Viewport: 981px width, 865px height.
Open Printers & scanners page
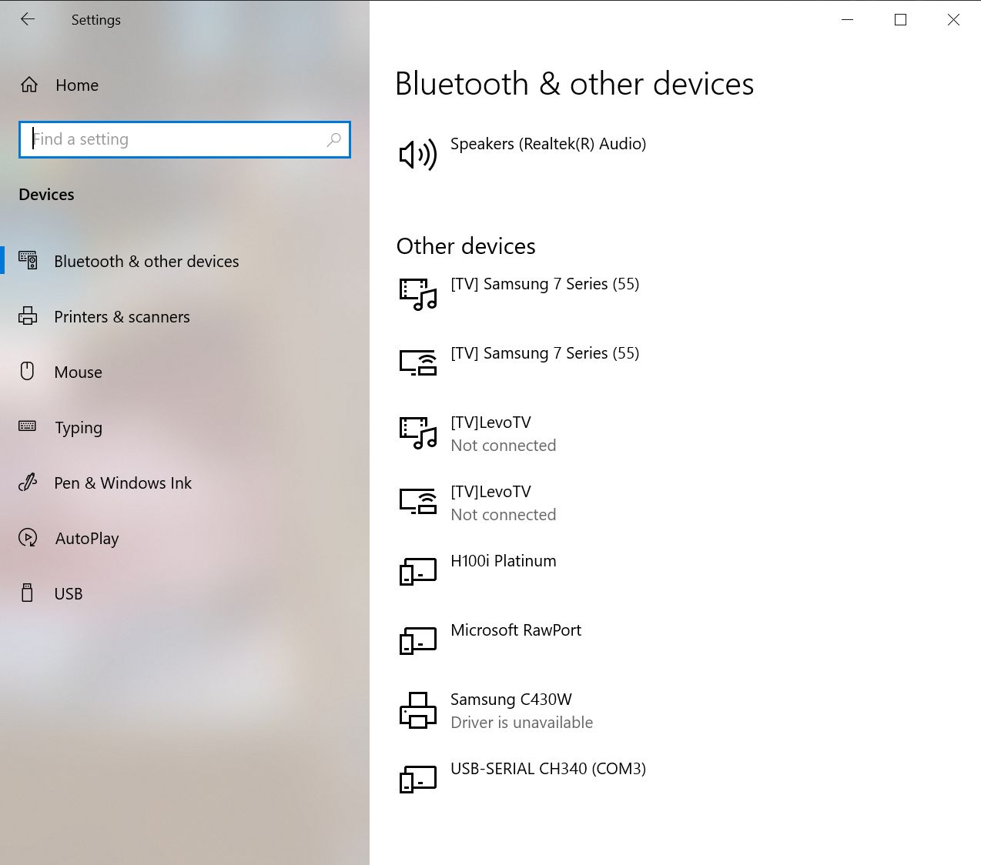(122, 317)
